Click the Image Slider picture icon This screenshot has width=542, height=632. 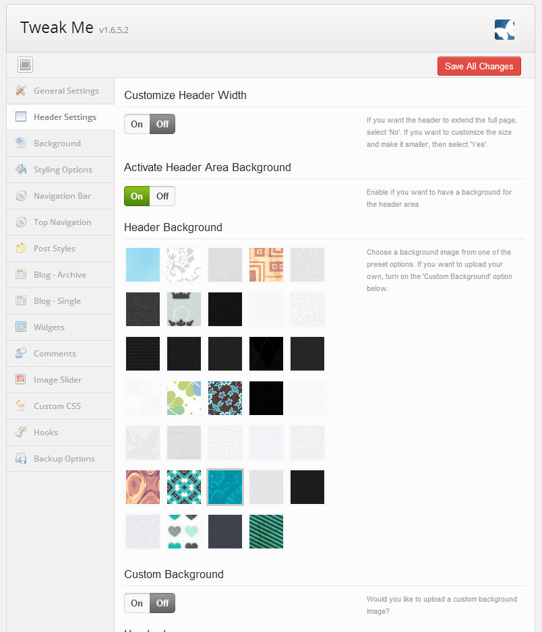click(21, 380)
